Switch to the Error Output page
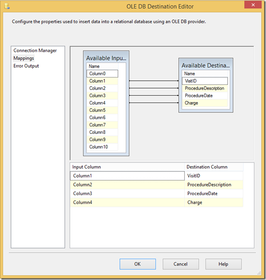 [x=26, y=66]
